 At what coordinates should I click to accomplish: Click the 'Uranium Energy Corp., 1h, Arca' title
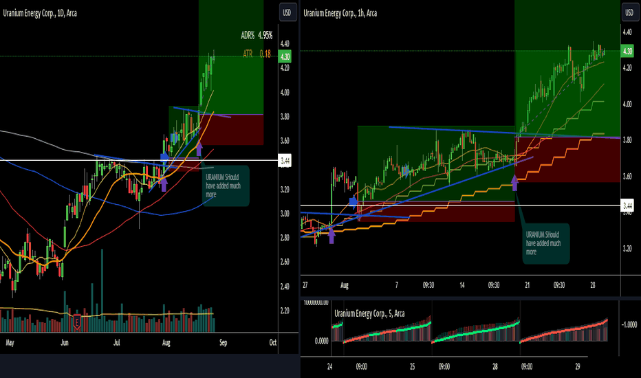[340, 13]
